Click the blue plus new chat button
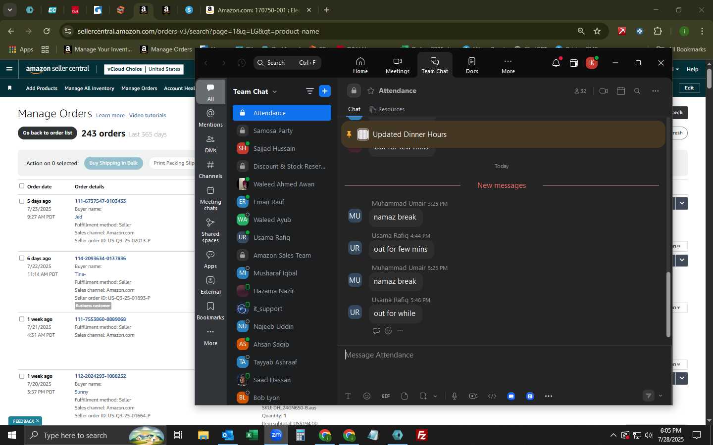 (x=325, y=91)
